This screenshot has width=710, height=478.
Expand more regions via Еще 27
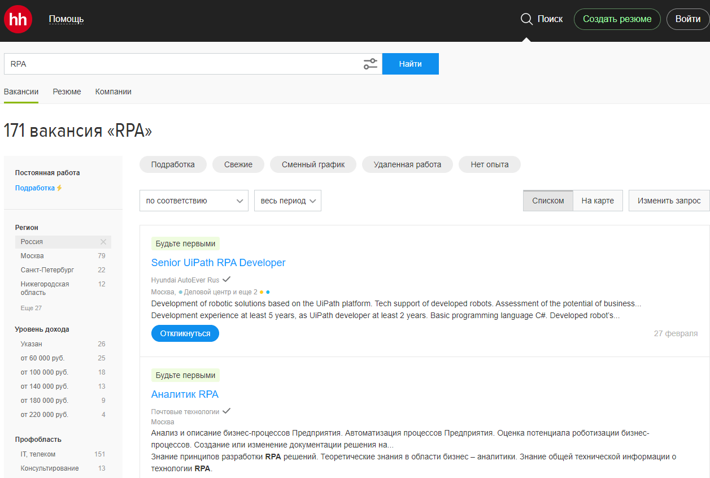31,308
